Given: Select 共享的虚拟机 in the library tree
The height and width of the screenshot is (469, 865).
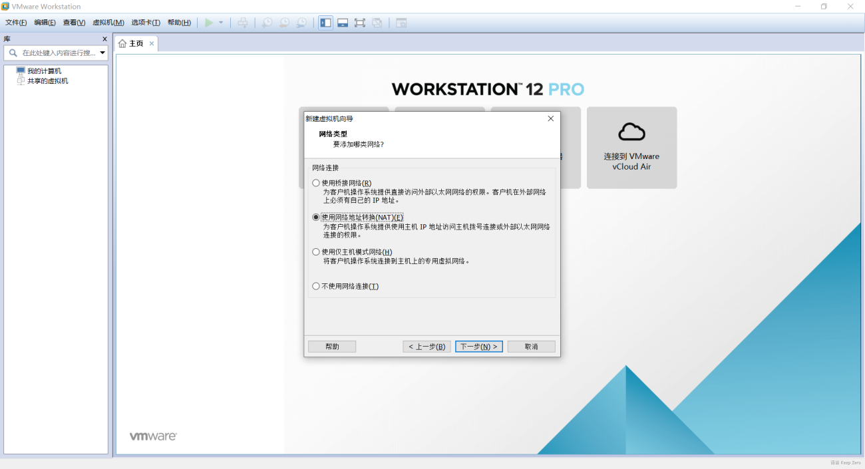Looking at the screenshot, I should coord(47,80).
